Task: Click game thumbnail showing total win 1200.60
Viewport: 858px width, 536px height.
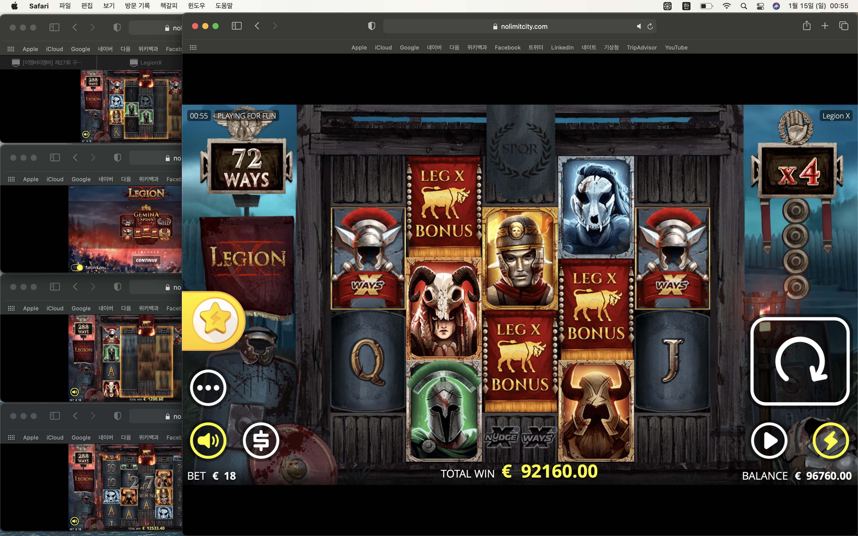Action: 125,358
